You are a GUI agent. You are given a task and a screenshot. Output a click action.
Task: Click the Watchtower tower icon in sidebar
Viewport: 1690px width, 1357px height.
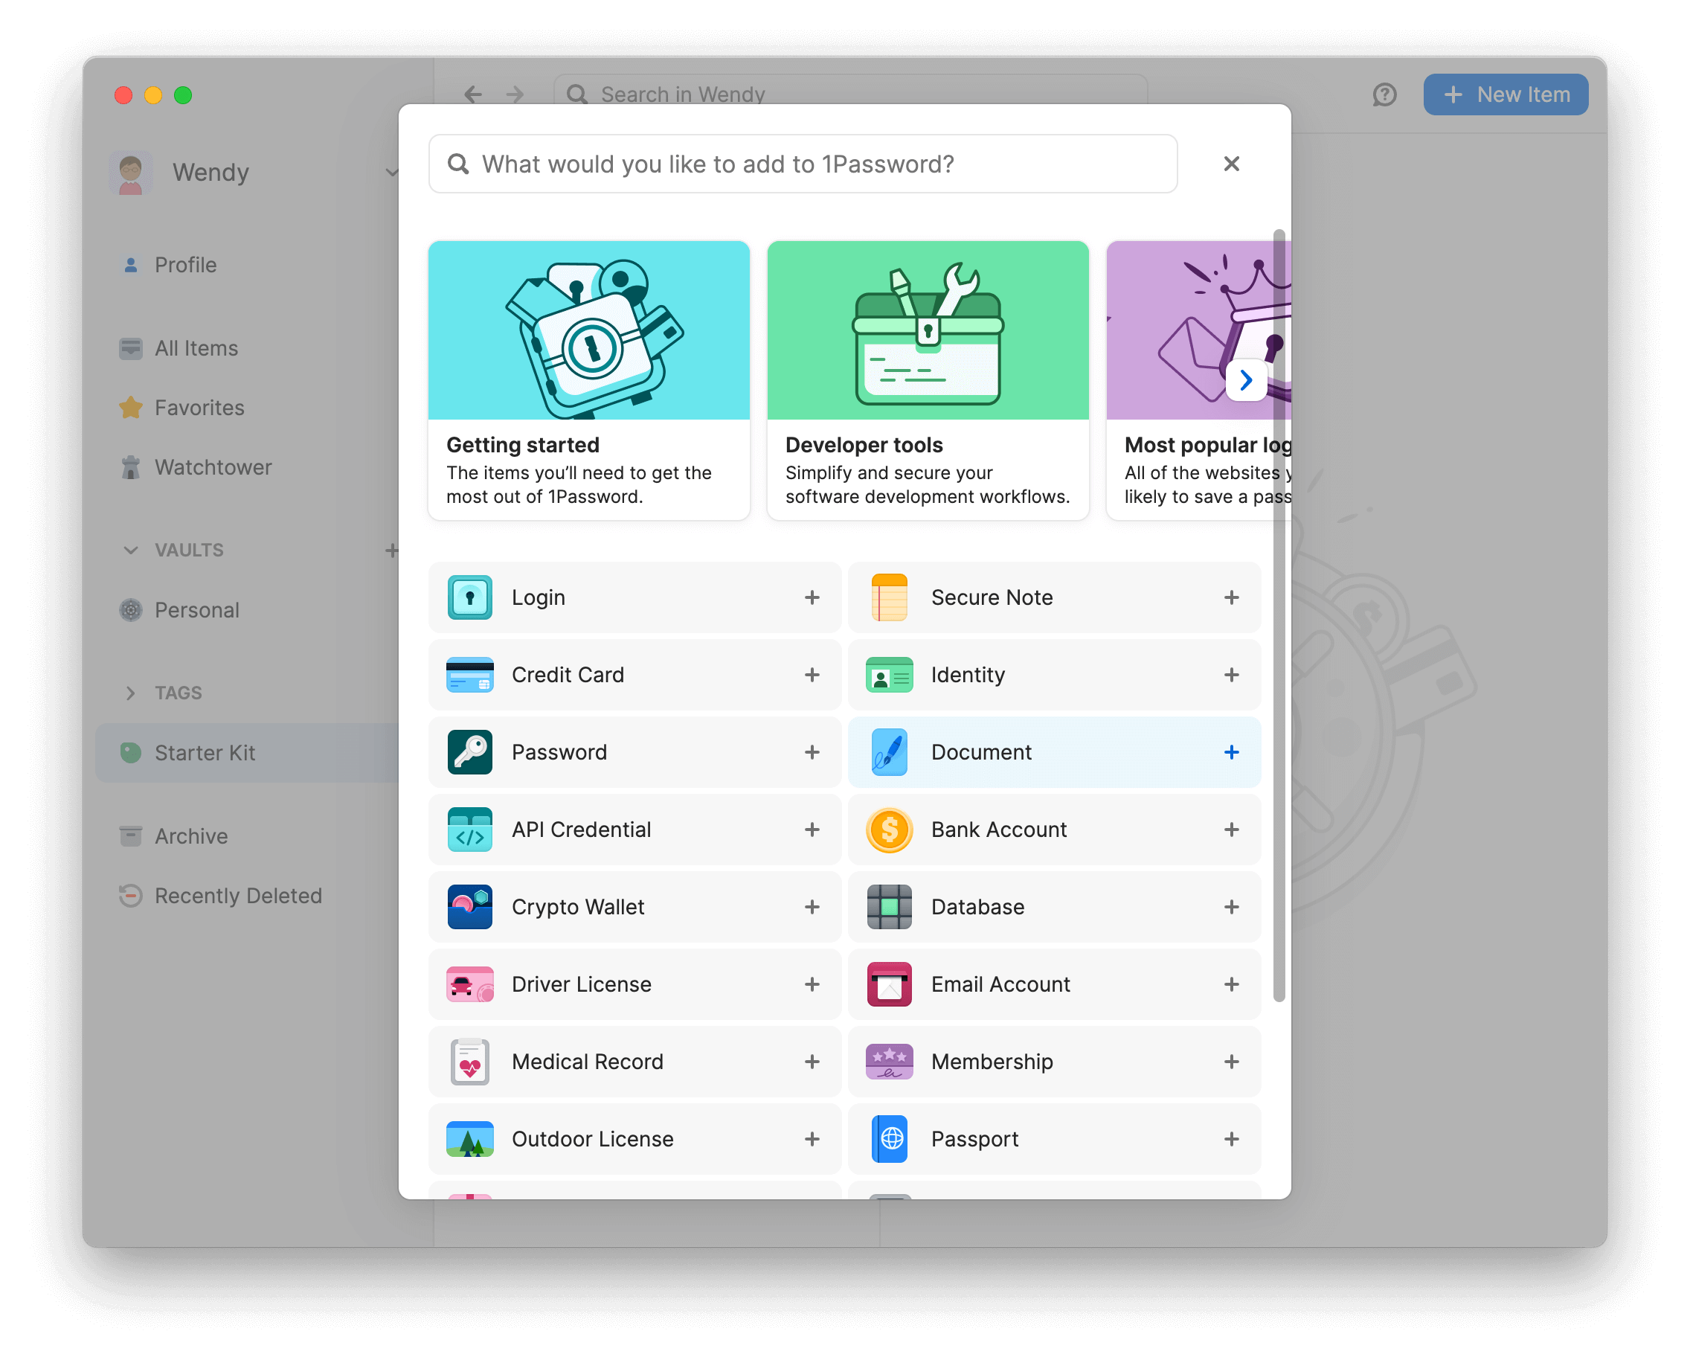click(131, 467)
